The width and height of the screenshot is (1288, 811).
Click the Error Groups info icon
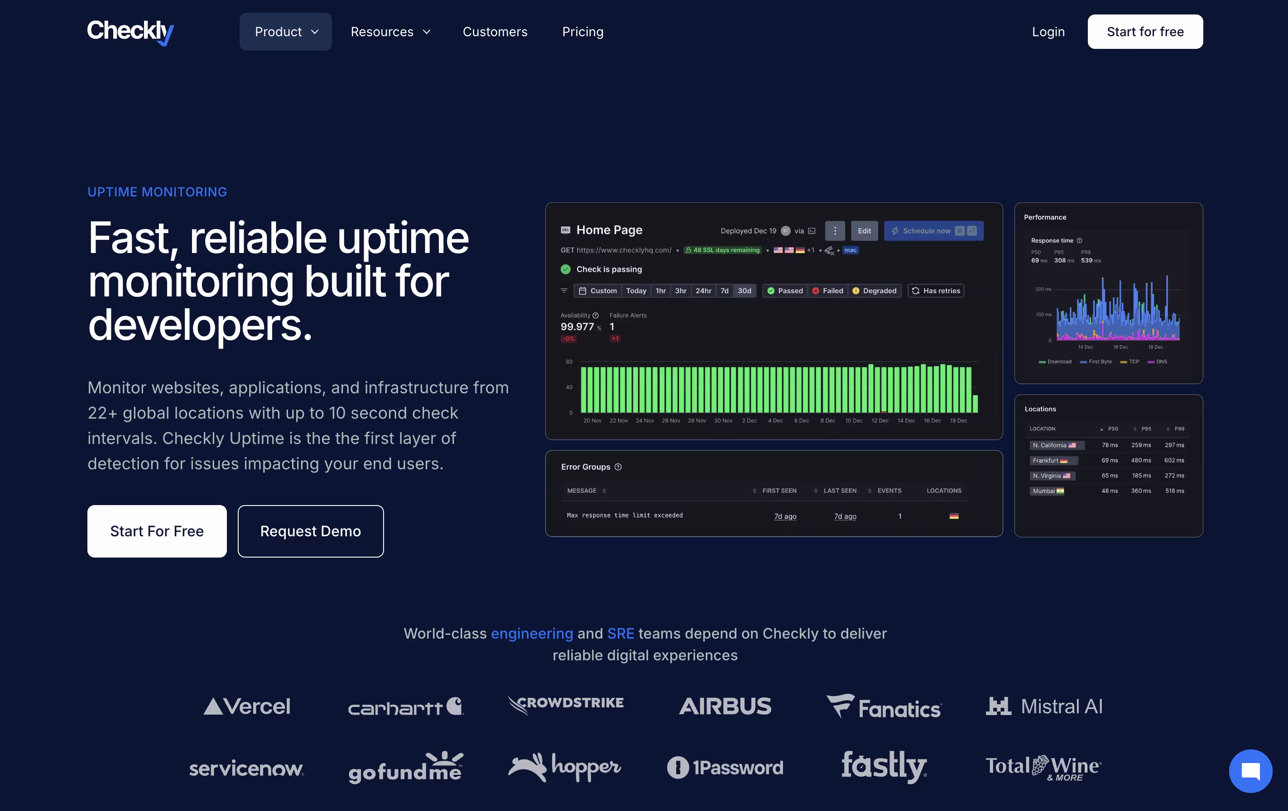point(618,467)
